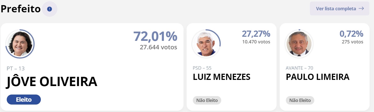
Task: Click Jôve Oliveira's candidate photo
Action: pyautogui.click(x=20, y=44)
